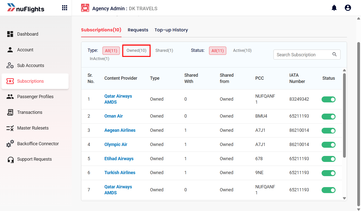
Task: Open the notifications bell
Action: pos(334,8)
